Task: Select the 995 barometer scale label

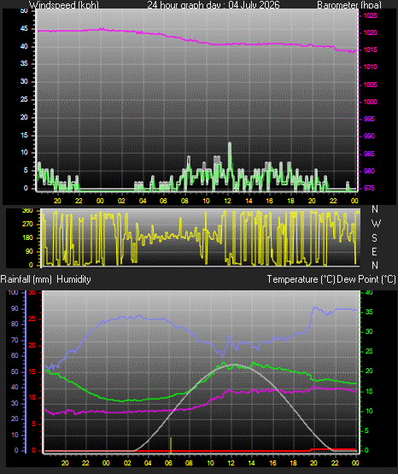Action: 369,119
